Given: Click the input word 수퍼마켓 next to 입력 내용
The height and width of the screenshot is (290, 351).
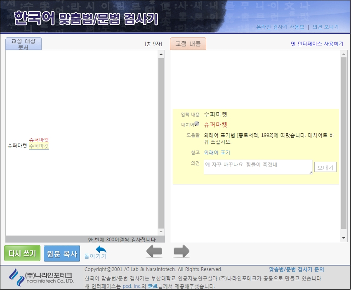Looking at the screenshot, I should click(215, 114).
